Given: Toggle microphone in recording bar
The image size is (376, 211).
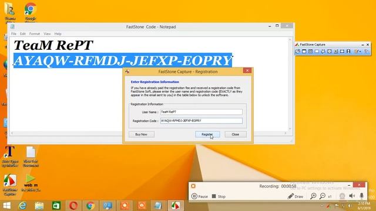Looking at the screenshot, I should coord(362,196).
